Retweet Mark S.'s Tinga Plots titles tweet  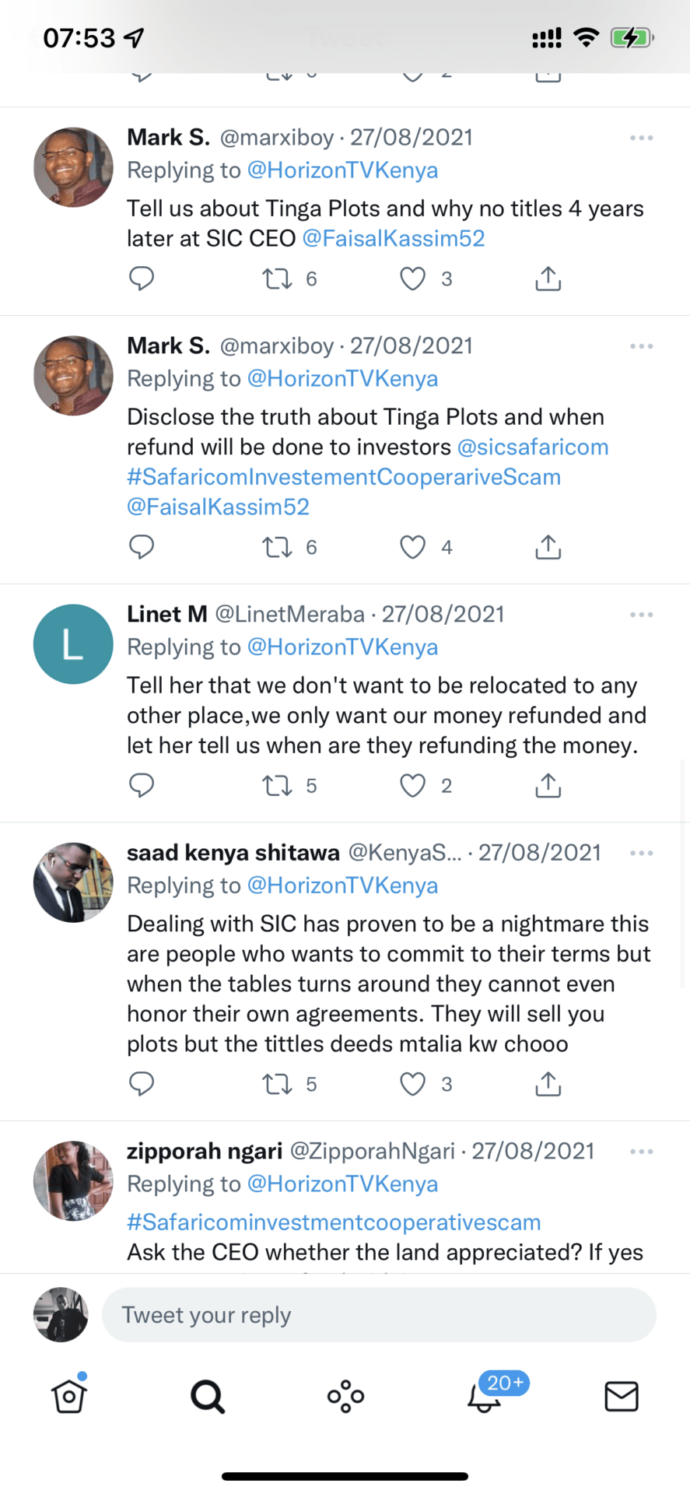[x=277, y=279]
